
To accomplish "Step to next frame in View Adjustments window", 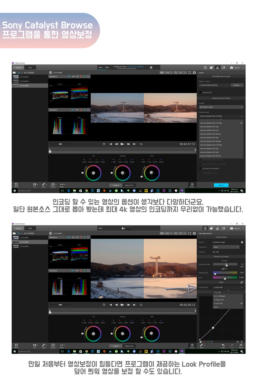I will point(128,305).
